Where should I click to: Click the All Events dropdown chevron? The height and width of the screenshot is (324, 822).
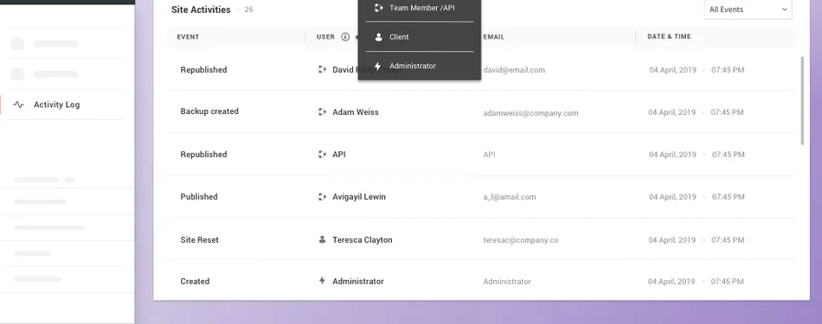[784, 10]
